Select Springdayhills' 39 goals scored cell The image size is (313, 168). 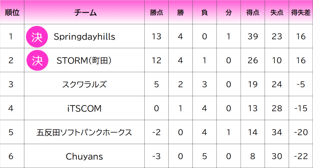pos(253,36)
